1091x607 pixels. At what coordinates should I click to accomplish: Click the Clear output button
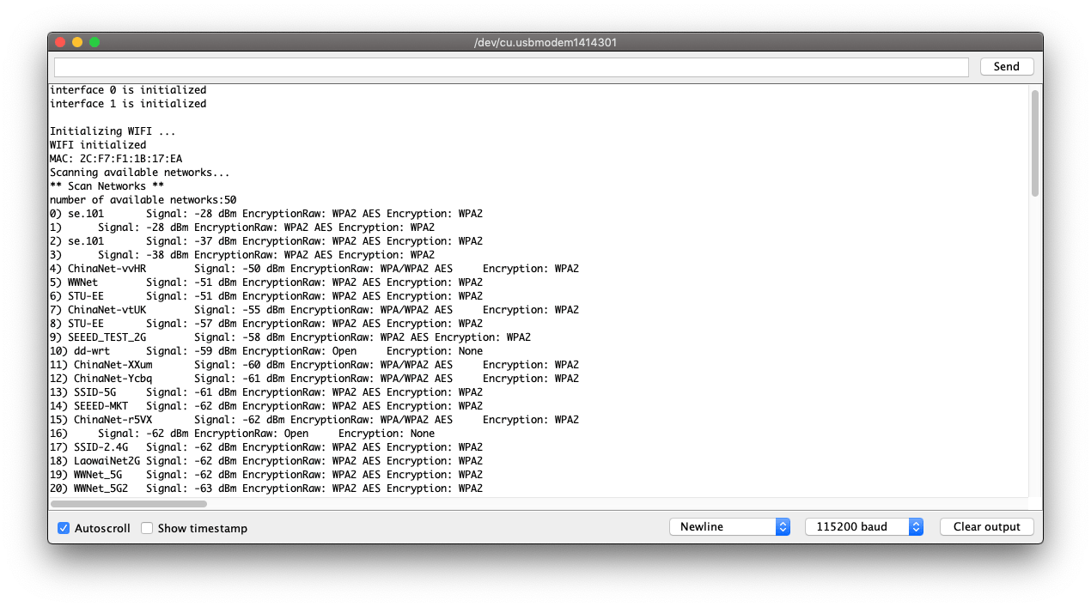[x=987, y=527]
